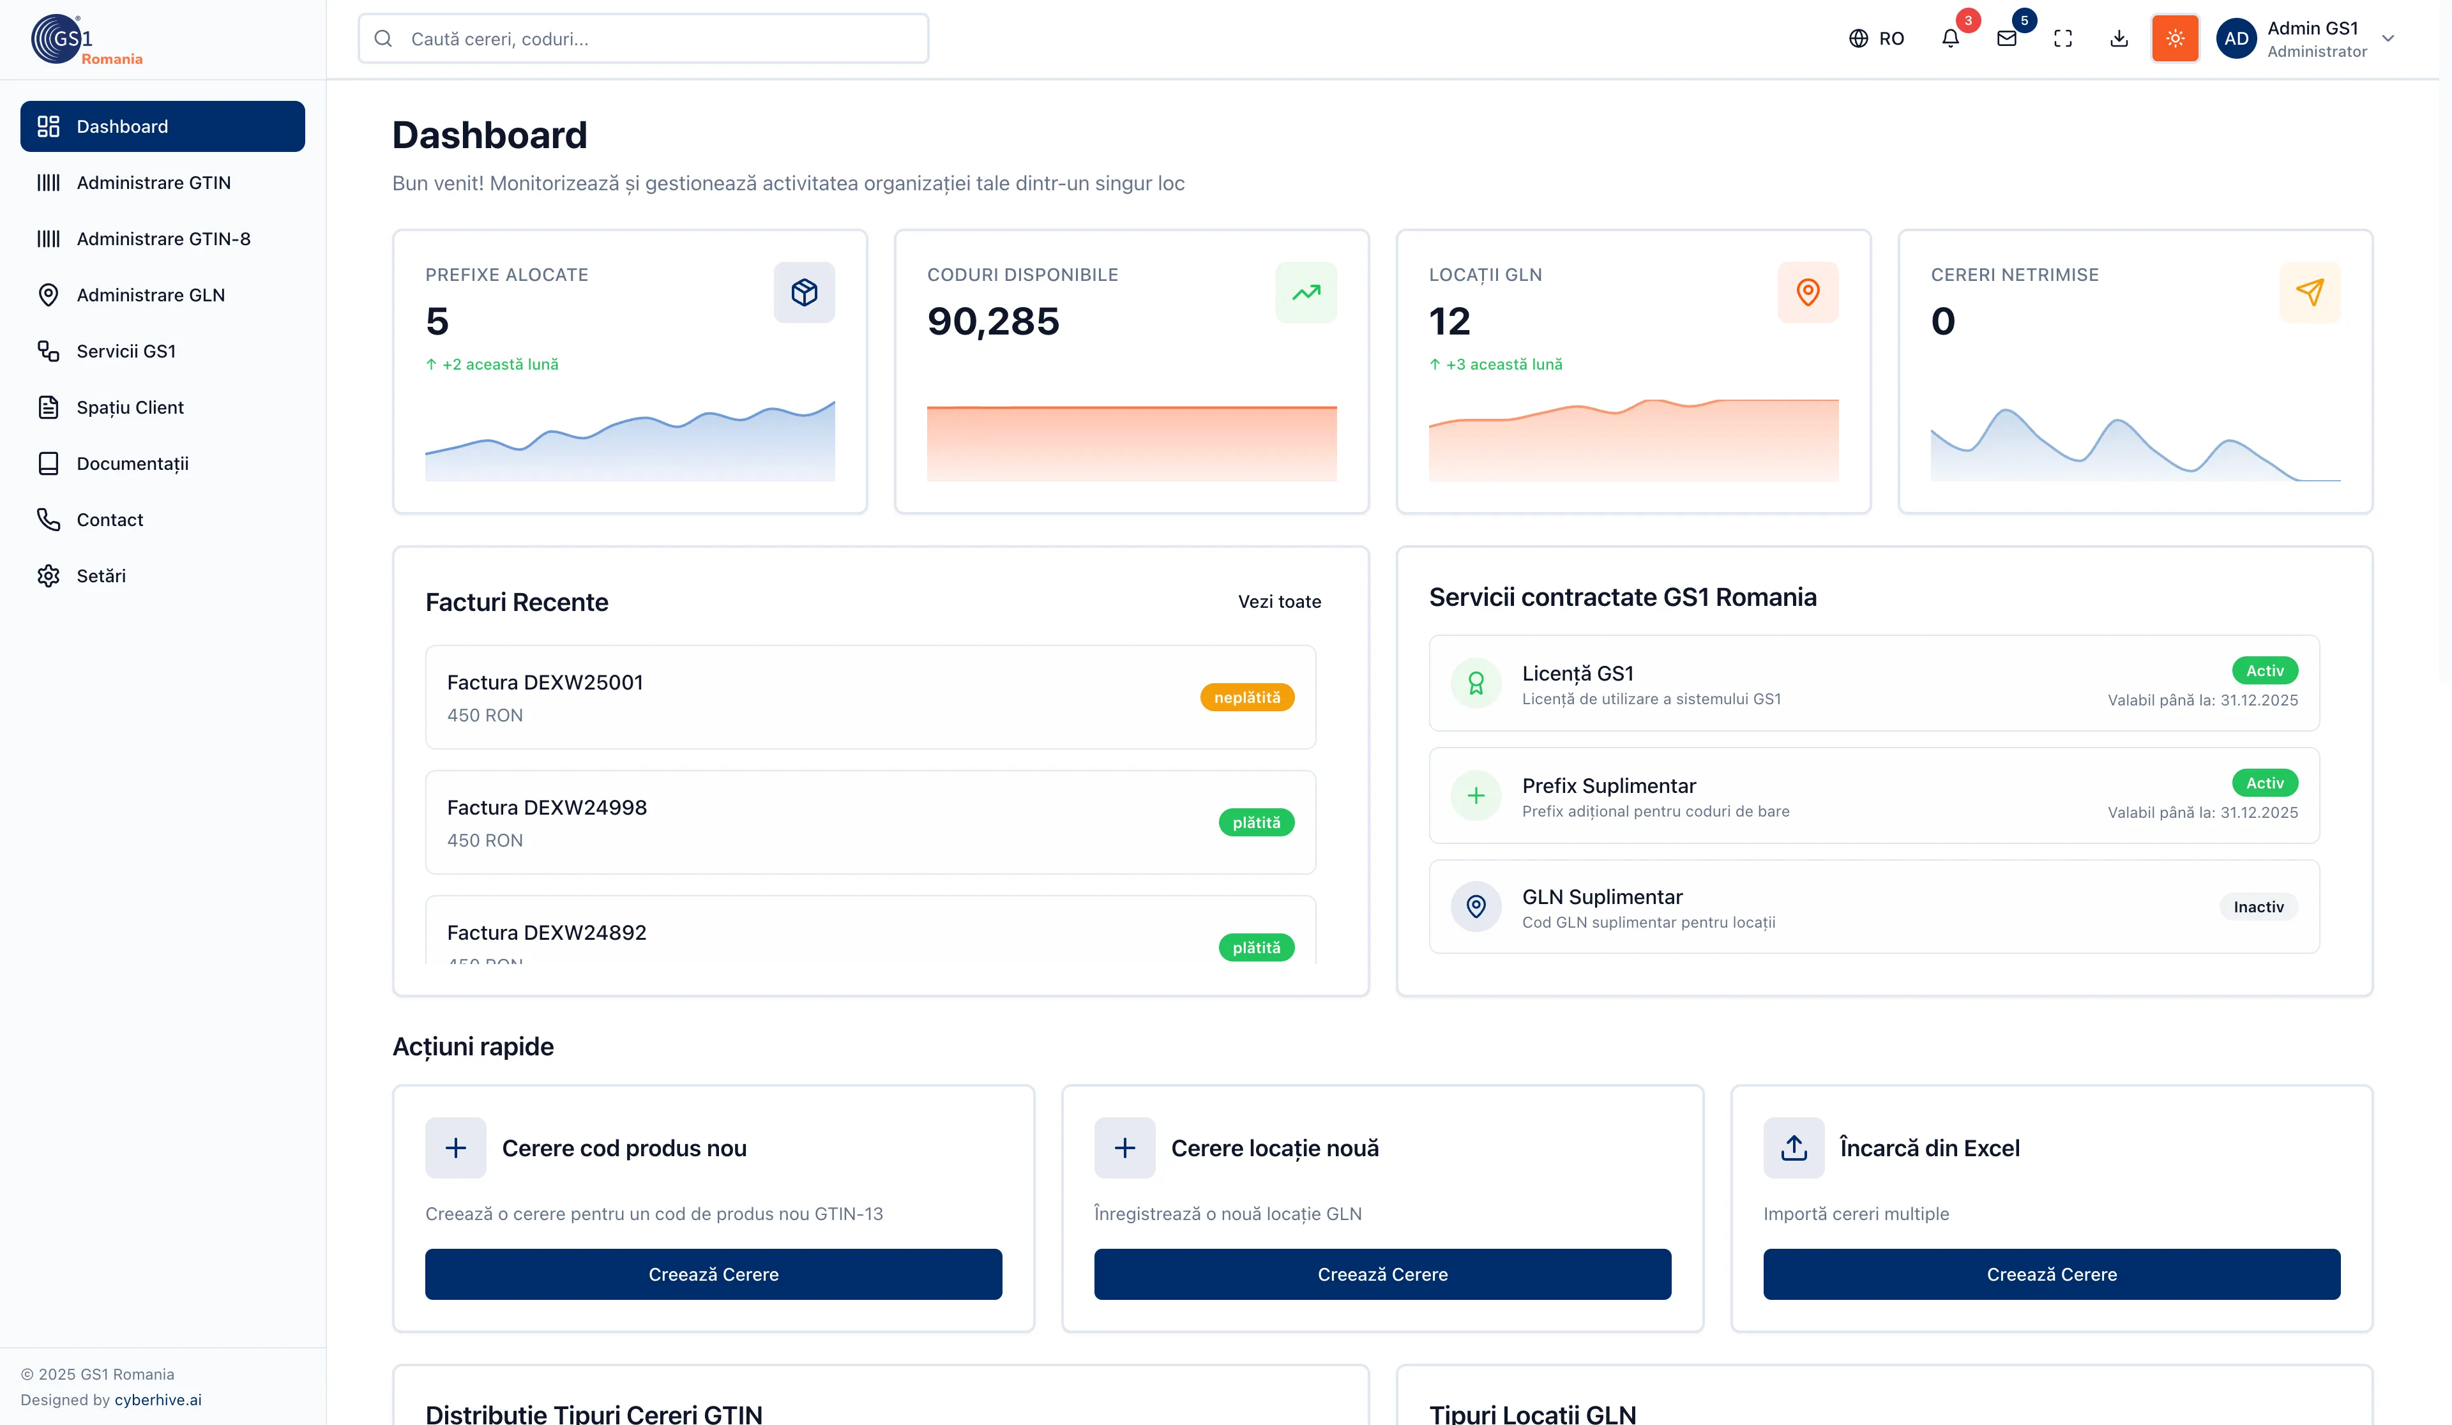Click the download icon in header

(x=2119, y=39)
